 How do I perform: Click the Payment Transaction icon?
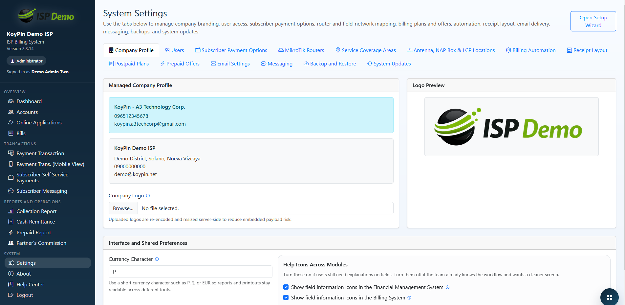coord(11,153)
